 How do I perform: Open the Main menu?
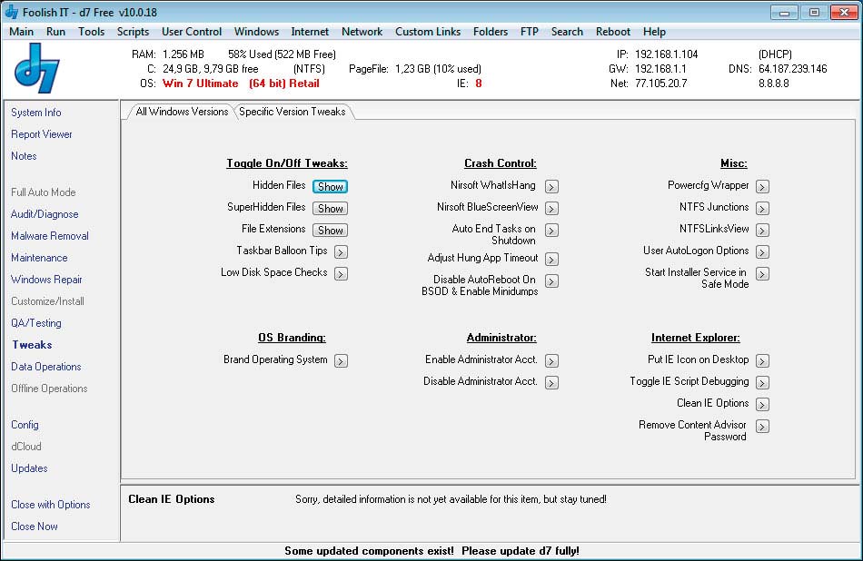(22, 32)
